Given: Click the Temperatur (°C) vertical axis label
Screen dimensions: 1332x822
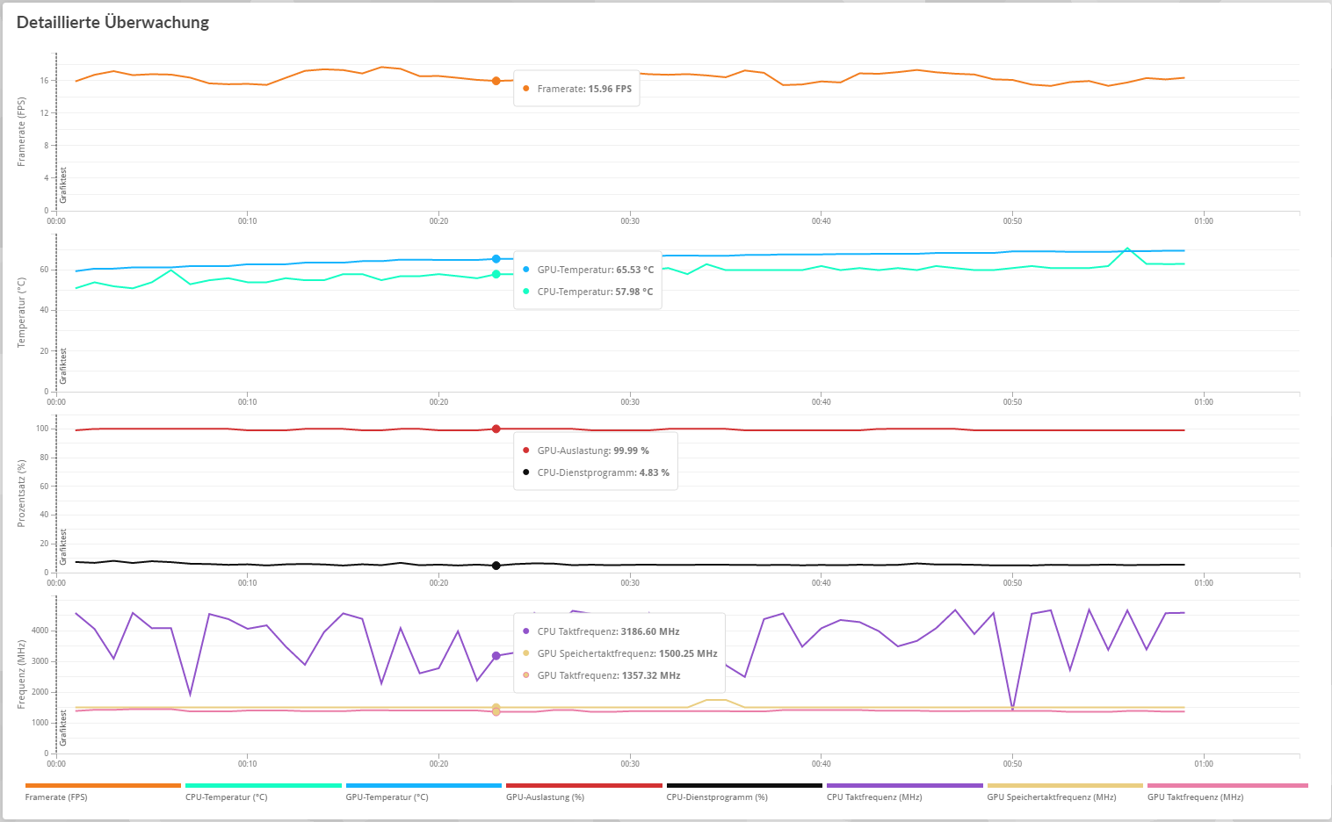Looking at the screenshot, I should [x=22, y=313].
